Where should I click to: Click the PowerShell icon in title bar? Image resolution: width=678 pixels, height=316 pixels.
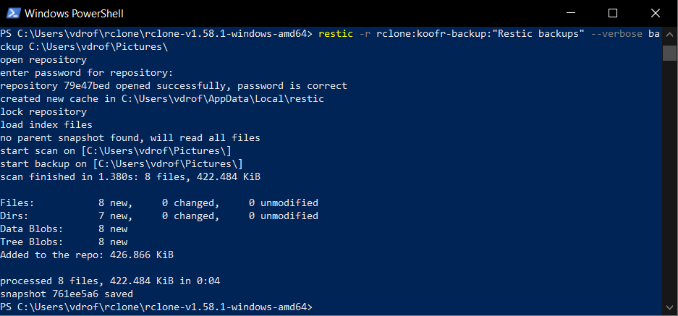point(12,14)
